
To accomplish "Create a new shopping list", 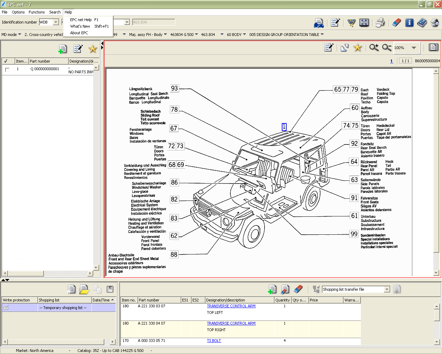I will 71,289.
